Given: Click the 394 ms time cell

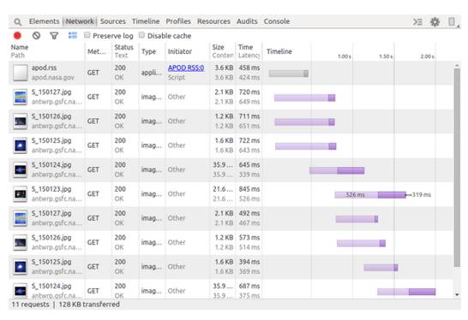Looking at the screenshot, I should [x=249, y=262].
